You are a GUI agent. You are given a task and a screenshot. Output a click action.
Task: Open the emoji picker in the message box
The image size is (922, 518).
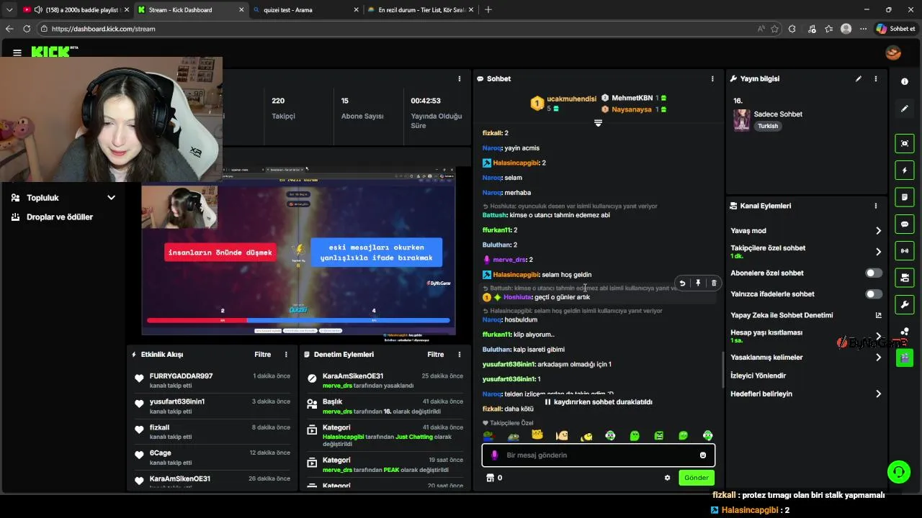click(703, 455)
